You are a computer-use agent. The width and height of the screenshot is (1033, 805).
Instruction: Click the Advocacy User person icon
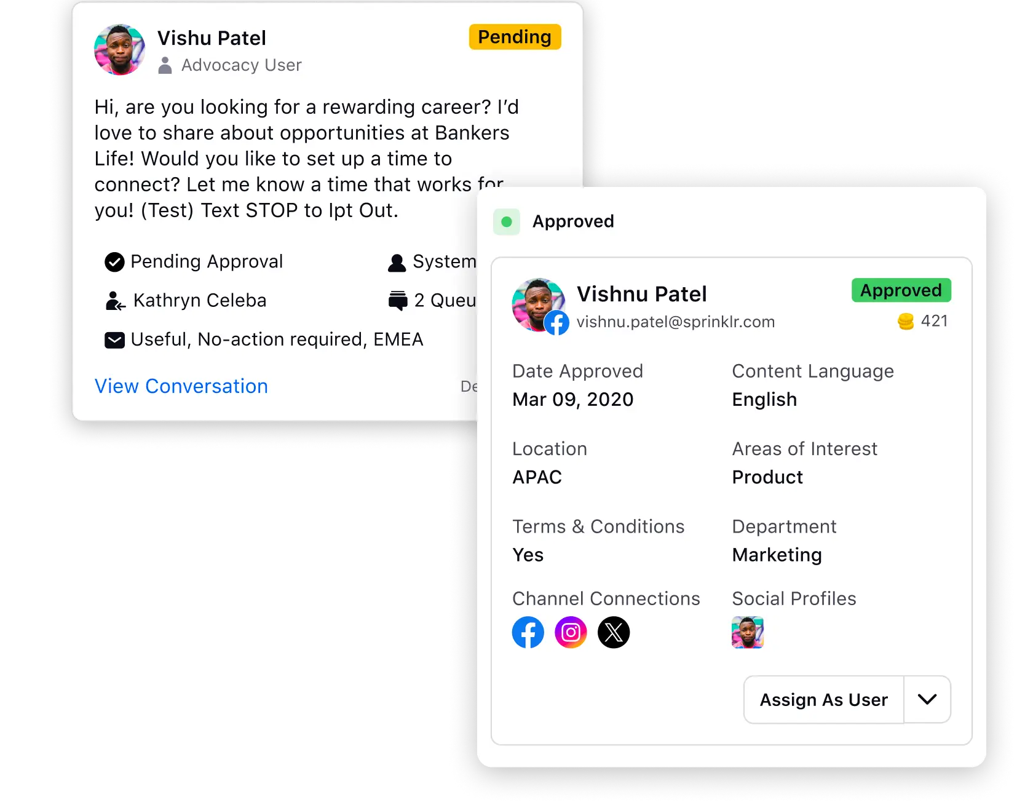(165, 65)
